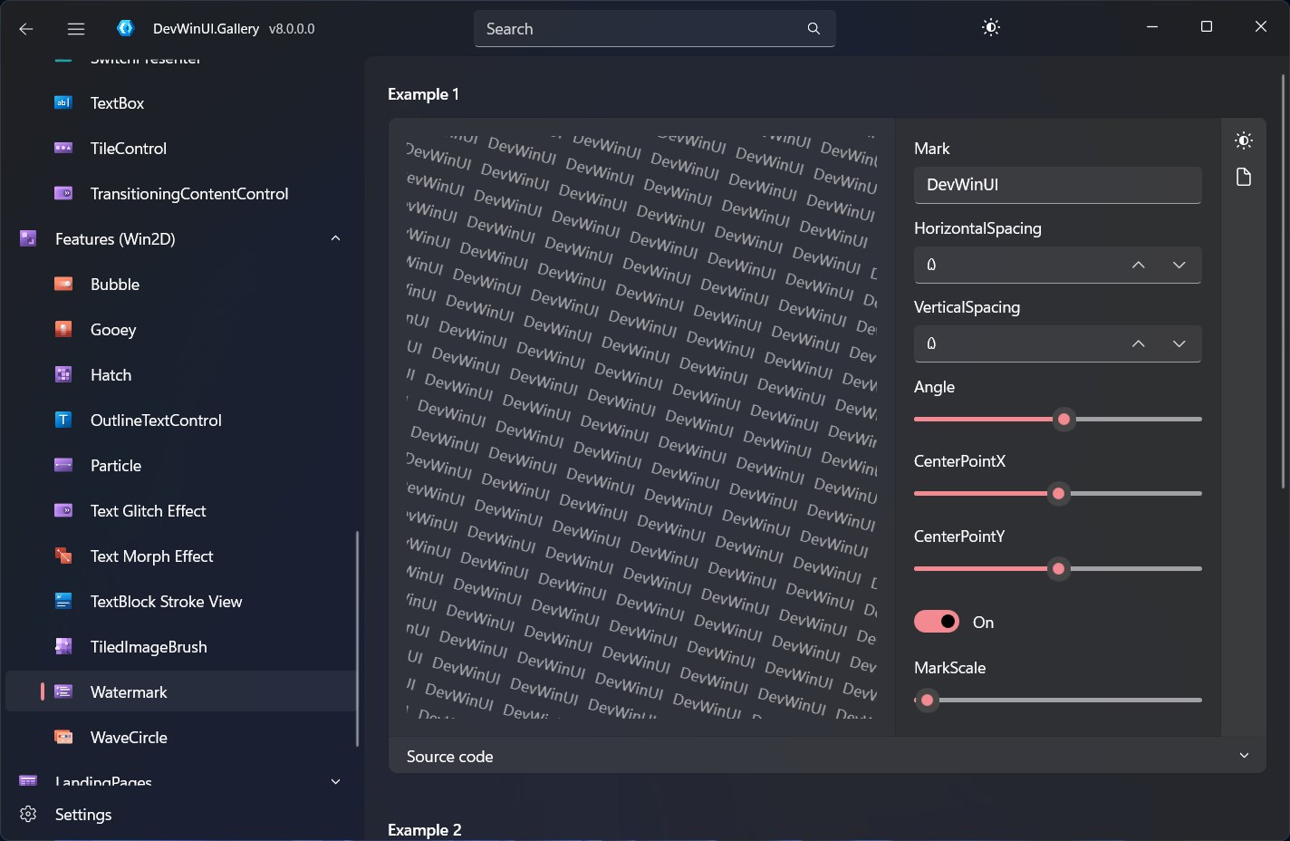Click the sidebar navigation scrollbar
This screenshot has width=1290, height=841.
pyautogui.click(x=357, y=638)
